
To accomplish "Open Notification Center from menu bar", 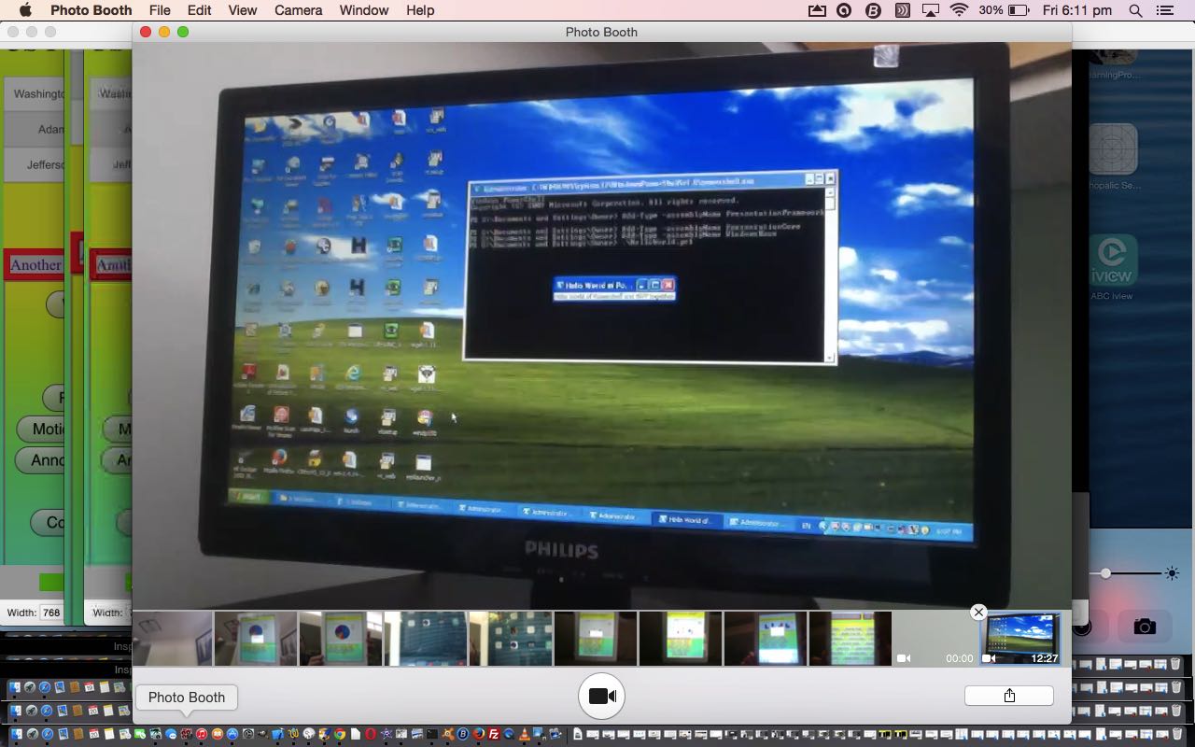I will [x=1164, y=10].
